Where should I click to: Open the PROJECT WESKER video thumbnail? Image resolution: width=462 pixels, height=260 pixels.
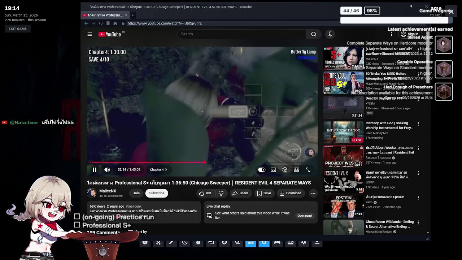tap(344, 156)
